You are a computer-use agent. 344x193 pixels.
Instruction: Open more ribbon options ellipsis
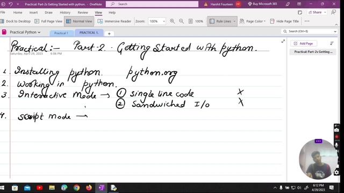point(307,21)
